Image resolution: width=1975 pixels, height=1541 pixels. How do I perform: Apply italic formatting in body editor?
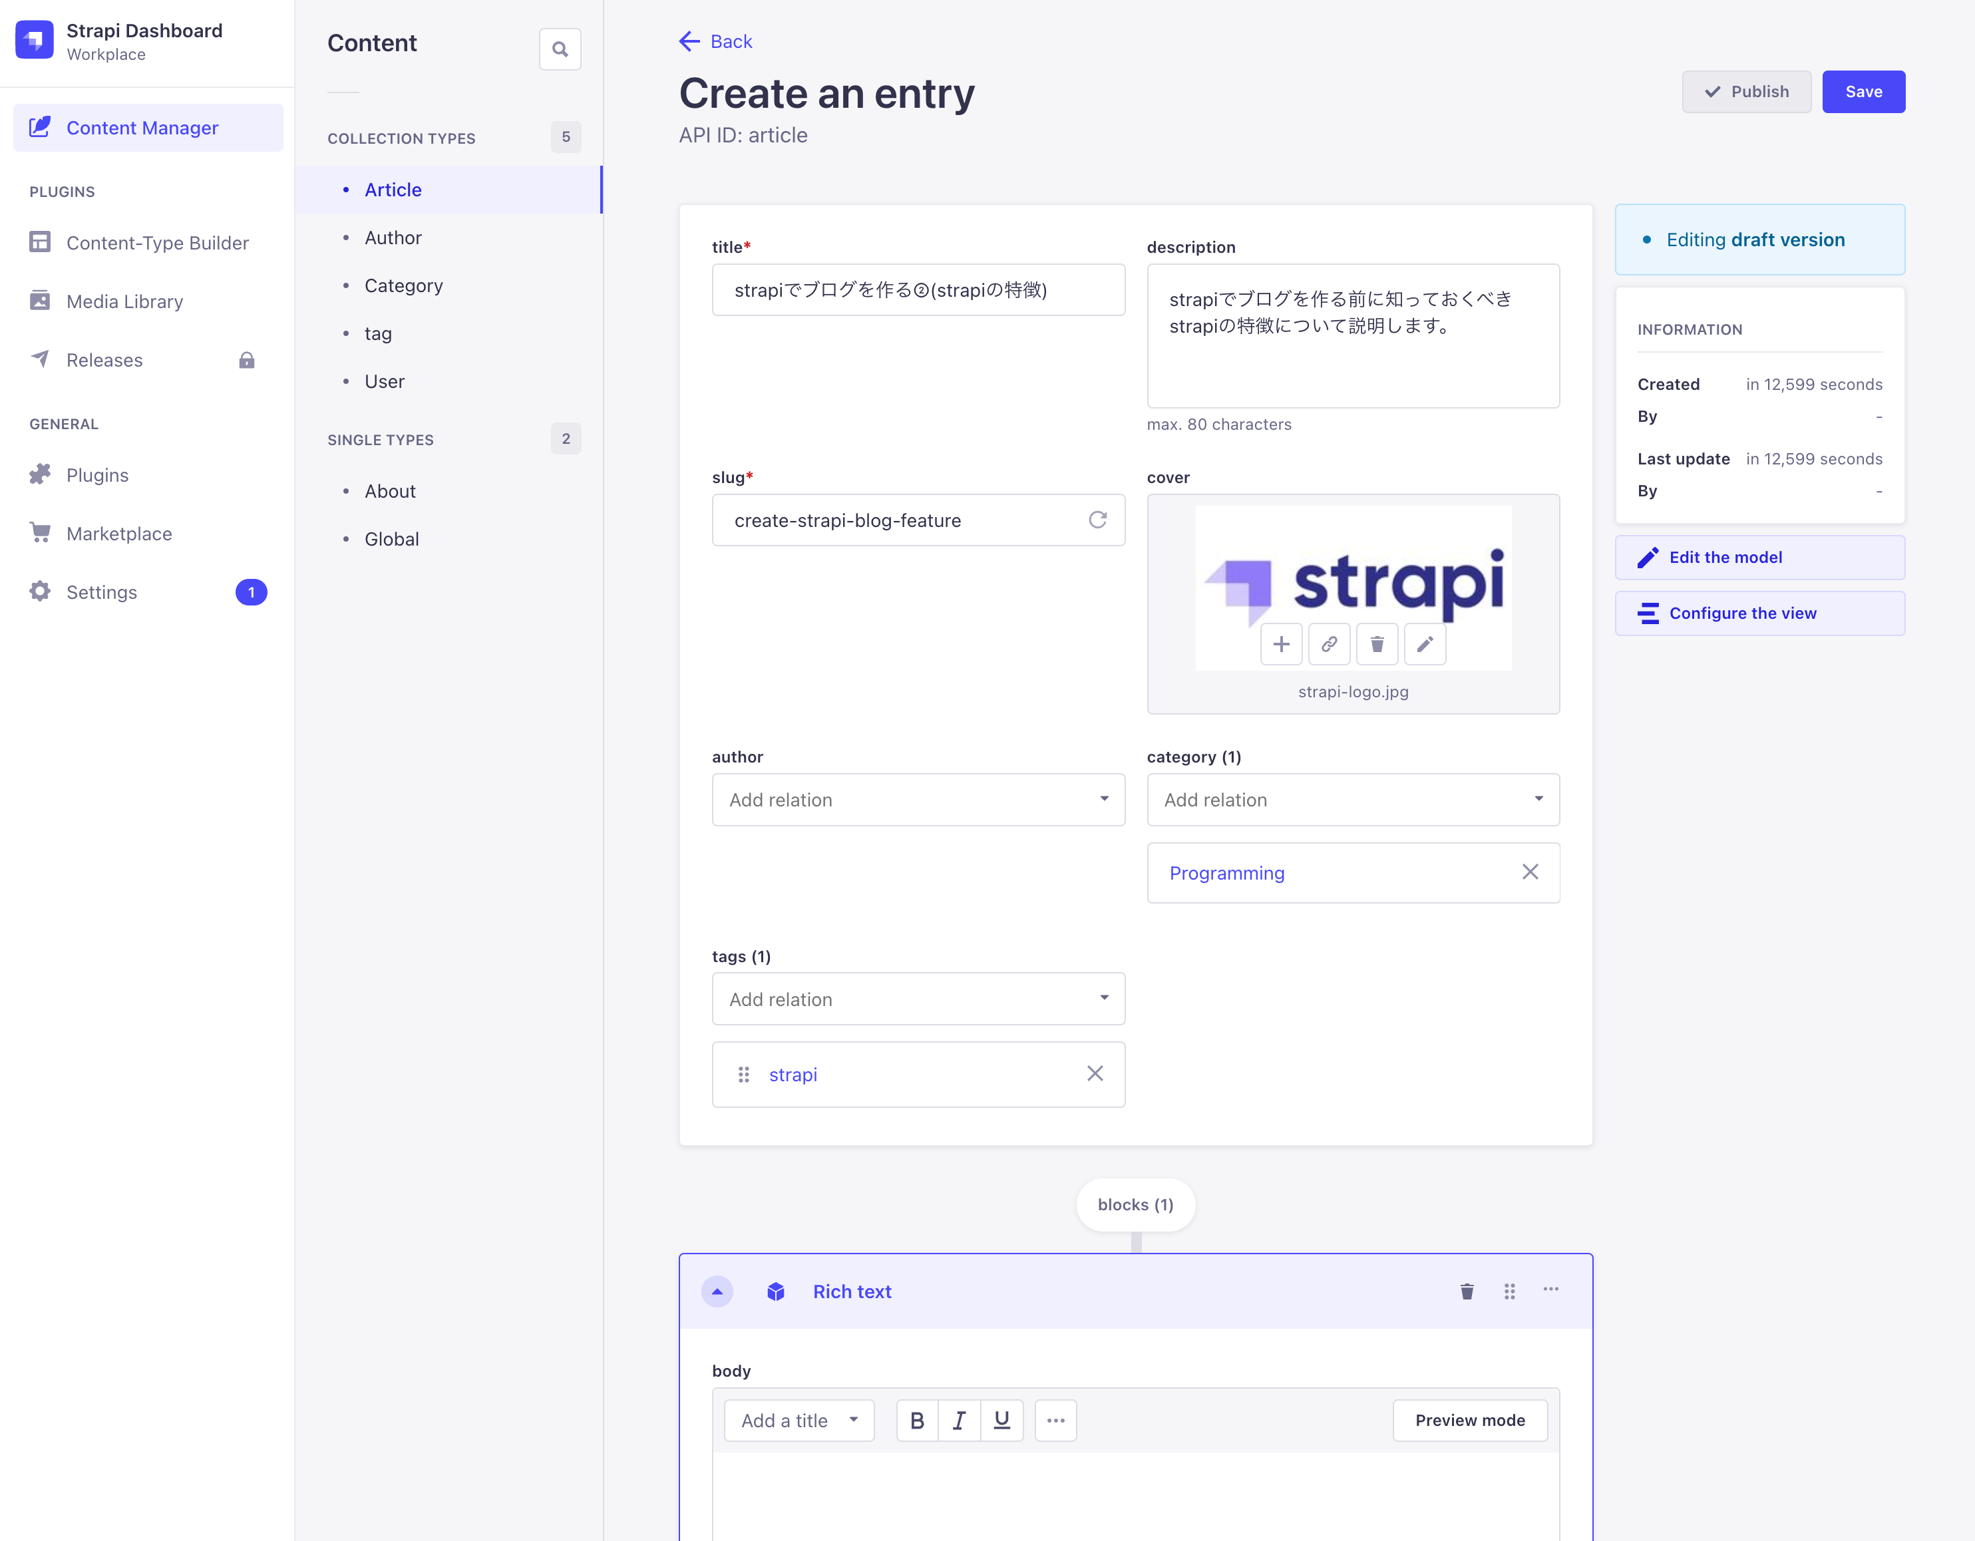960,1421
